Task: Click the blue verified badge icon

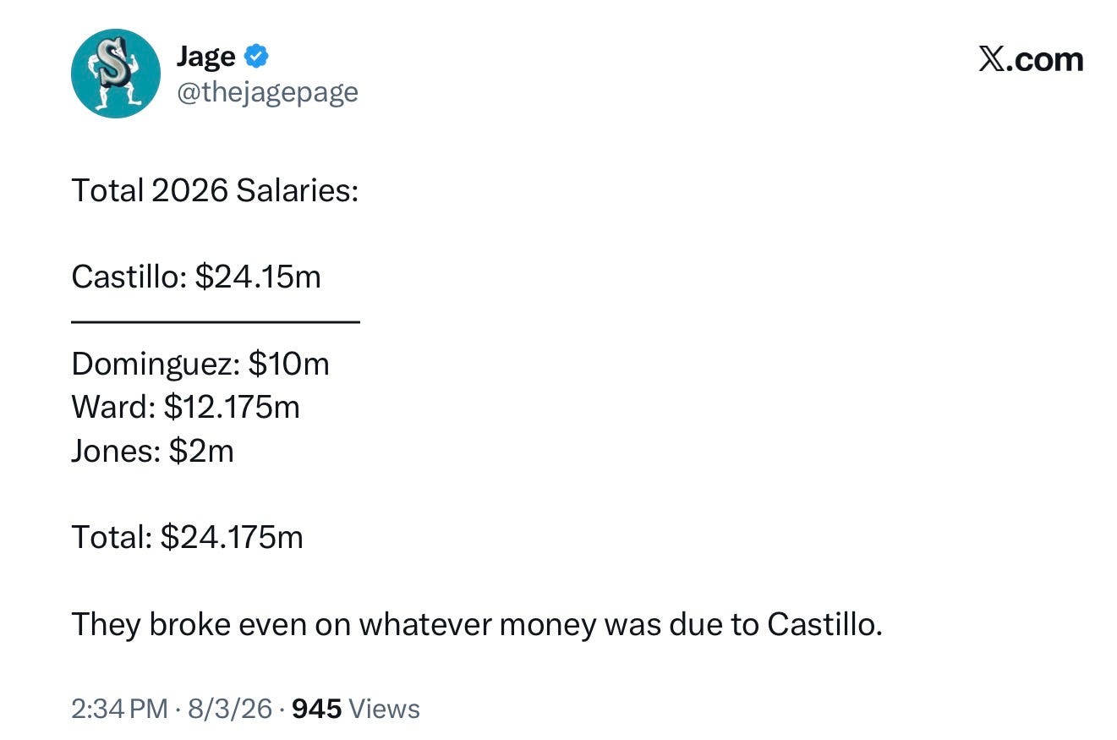Action: pos(256,57)
